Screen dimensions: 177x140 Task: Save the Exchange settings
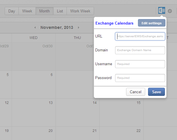click(156, 92)
